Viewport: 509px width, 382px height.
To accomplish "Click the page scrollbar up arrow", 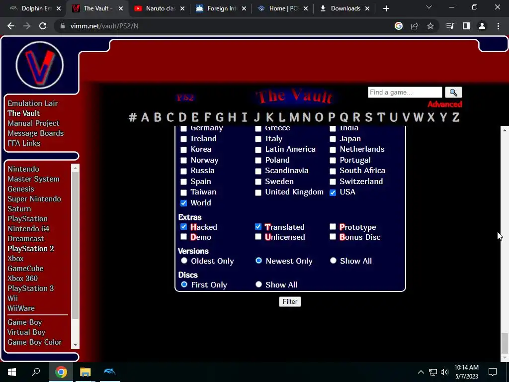I will point(505,130).
